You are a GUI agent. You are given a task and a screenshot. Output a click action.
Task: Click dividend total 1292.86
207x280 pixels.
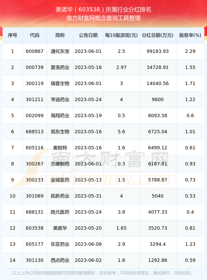point(158,260)
